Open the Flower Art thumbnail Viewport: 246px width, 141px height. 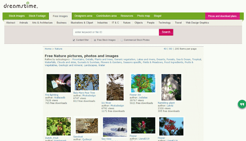click(x=143, y=83)
